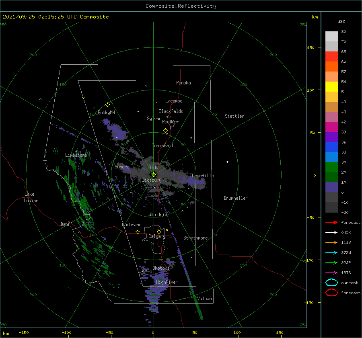Click the yellow diamond marker near RockyMH
This screenshot has width=362, height=338.
(107, 105)
